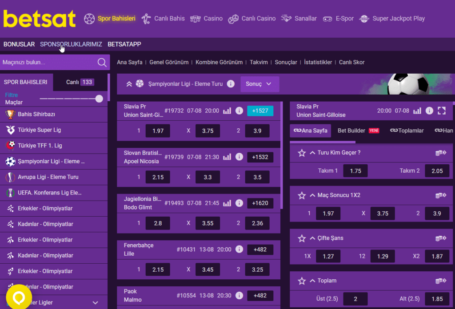Viewport: 455px width, 309px height.
Task: Open Türkiye TFF 1. Lig in sidebar
Action: 54,146
